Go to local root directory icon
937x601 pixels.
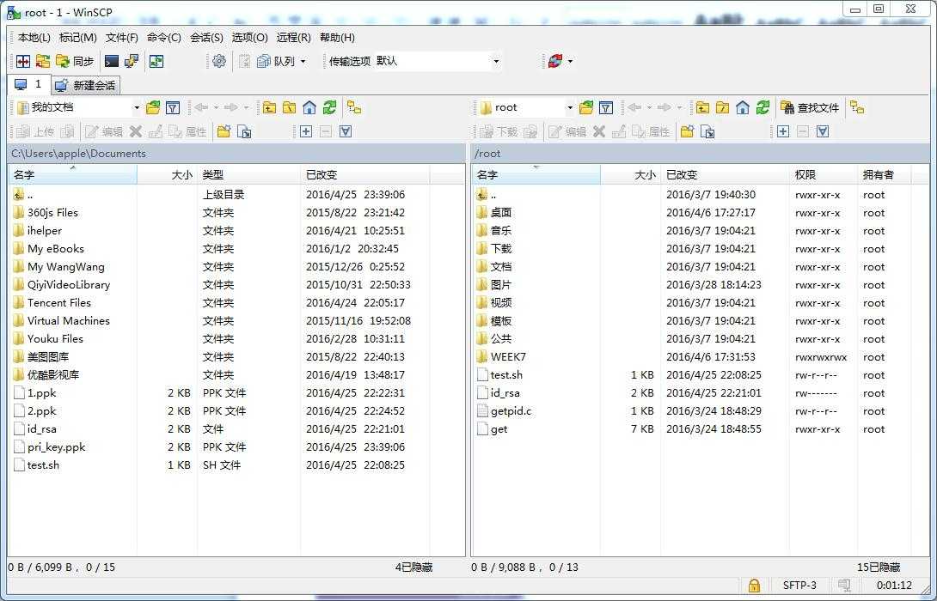click(289, 108)
